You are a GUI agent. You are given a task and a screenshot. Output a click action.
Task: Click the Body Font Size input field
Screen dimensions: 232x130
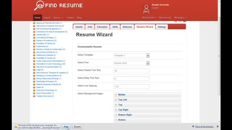click(x=131, y=79)
